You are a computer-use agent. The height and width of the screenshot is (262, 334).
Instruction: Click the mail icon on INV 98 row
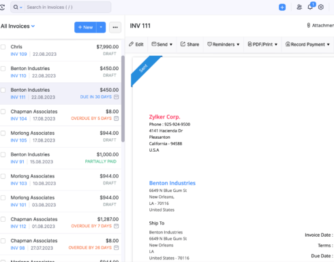pyautogui.click(x=116, y=248)
